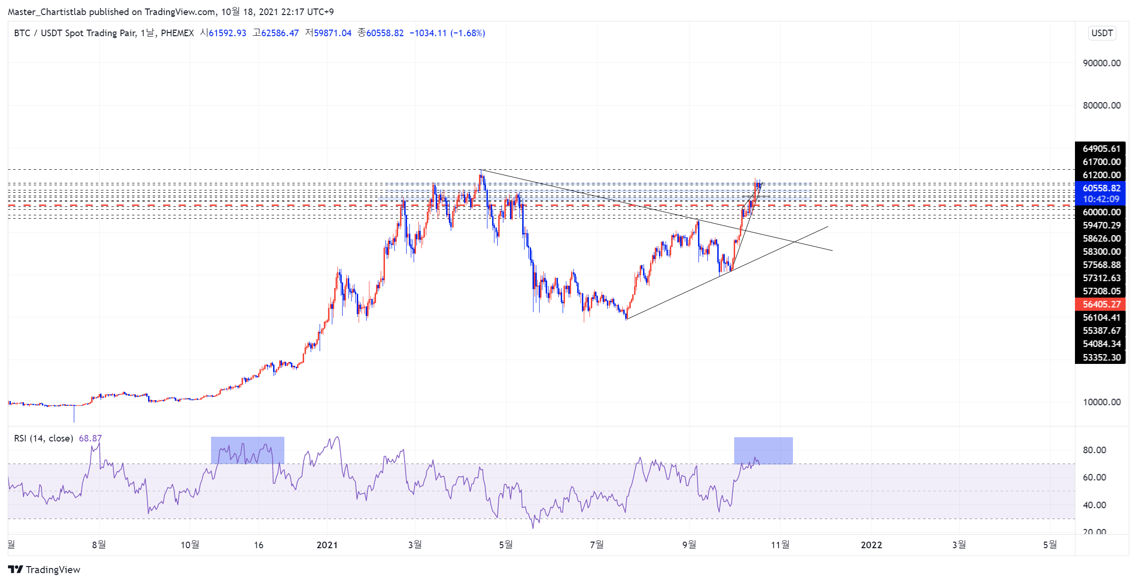Click the 56104.41 price level label

[1101, 317]
